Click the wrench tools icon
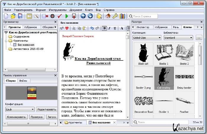The width and height of the screenshot is (207, 134). [115, 16]
